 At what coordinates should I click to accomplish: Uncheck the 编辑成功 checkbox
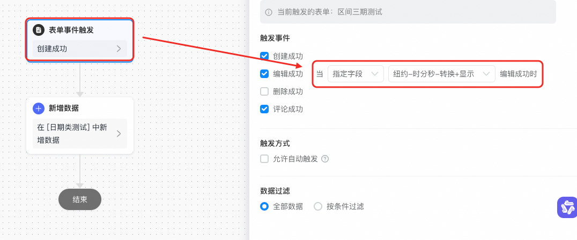click(264, 74)
